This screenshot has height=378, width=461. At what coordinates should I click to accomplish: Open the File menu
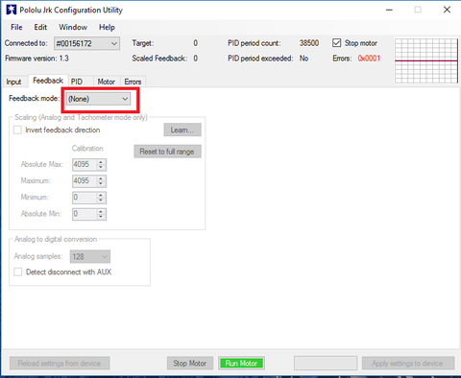coord(16,27)
